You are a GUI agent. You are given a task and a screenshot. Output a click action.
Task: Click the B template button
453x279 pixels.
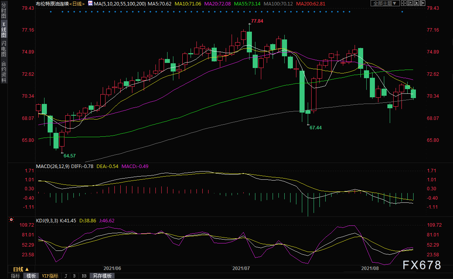(x=74, y=276)
